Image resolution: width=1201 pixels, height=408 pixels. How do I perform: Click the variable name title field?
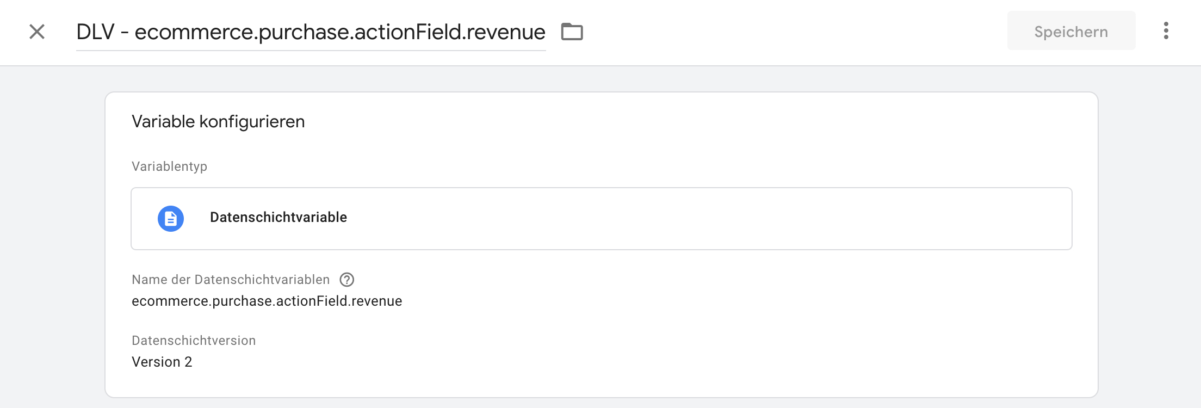click(310, 32)
